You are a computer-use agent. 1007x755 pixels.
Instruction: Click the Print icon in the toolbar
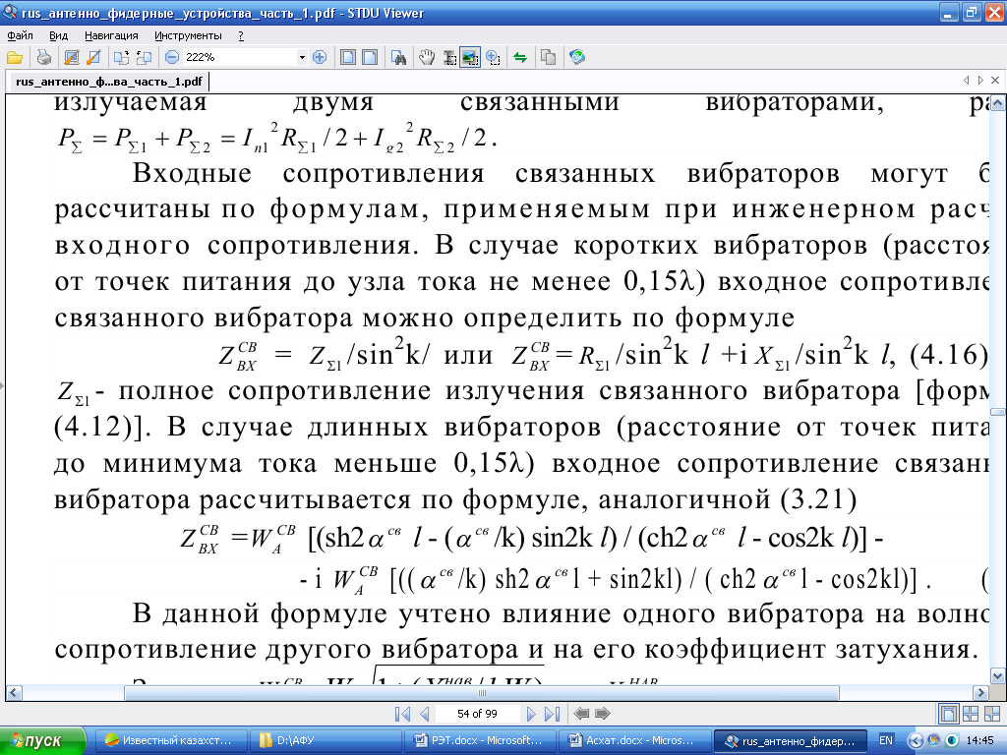tap(43, 58)
